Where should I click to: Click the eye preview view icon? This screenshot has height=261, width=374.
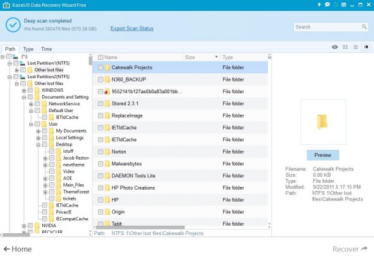(335, 47)
